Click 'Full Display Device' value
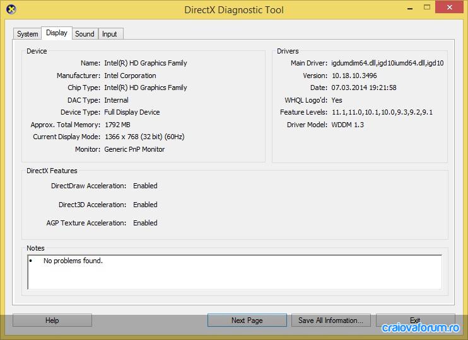Screen dimensions: 468x340 132,112
